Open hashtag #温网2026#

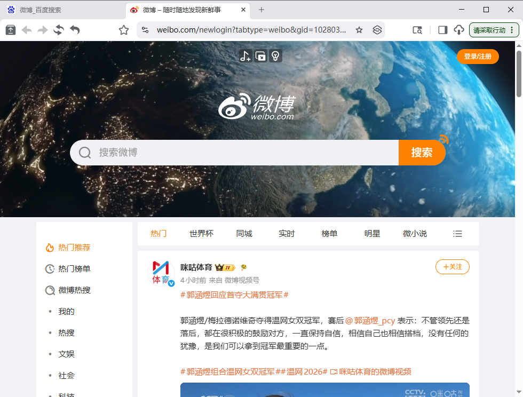click(304, 371)
